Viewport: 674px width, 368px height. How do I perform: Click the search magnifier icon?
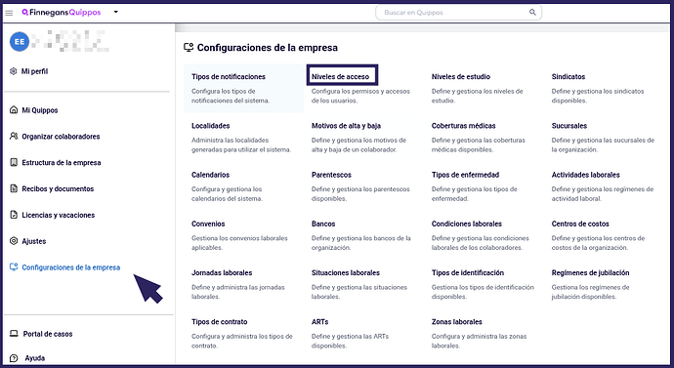tap(532, 12)
